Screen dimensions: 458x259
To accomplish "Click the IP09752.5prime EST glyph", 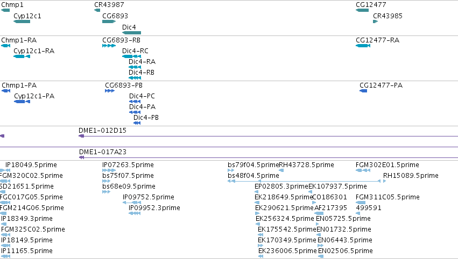I will 132,203.
